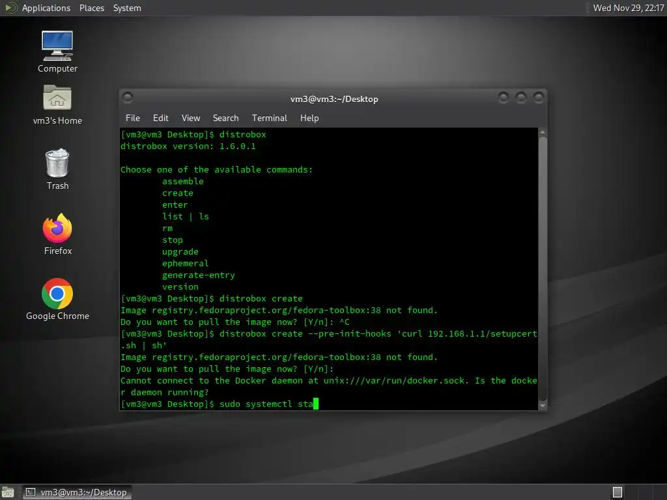Open the terminal File menu
Image resolution: width=667 pixels, height=500 pixels.
point(133,118)
